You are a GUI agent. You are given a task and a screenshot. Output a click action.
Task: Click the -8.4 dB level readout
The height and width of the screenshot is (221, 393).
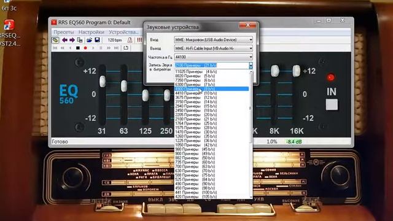point(294,142)
